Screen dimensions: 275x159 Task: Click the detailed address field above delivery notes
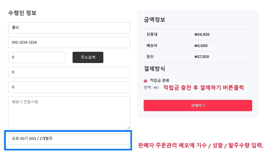69,87
